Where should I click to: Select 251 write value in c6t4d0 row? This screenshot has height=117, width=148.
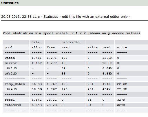coord(90,89)
